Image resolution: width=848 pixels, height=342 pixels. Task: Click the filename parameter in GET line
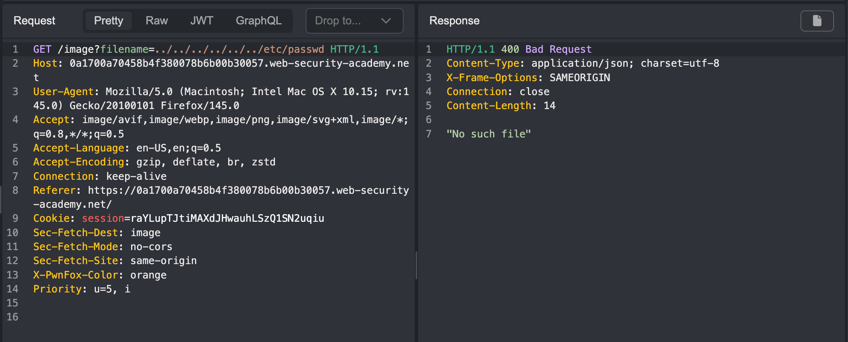(x=124, y=49)
